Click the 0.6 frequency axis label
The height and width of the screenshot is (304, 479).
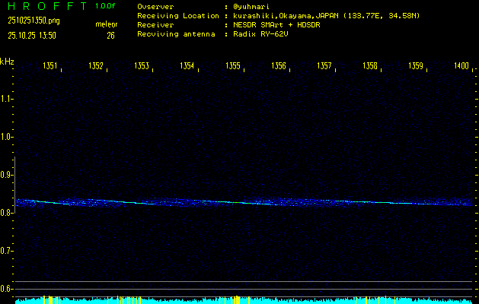coord(7,289)
